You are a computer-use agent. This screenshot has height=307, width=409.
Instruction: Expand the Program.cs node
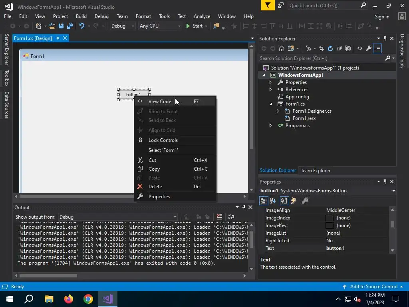[270, 126]
